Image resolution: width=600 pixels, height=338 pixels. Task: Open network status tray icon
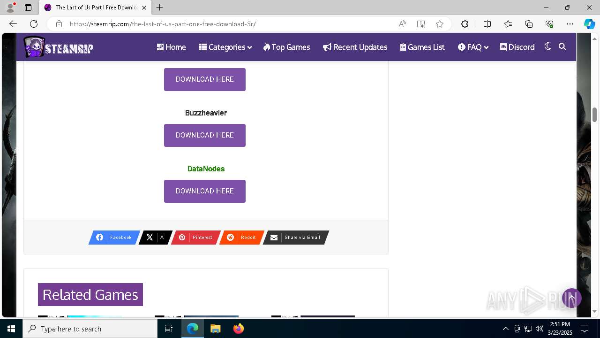(528, 329)
